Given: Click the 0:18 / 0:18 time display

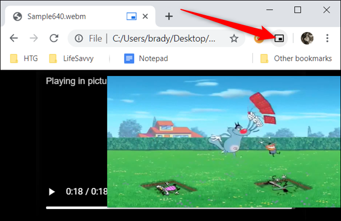Looking at the screenshot, I should (87, 192).
